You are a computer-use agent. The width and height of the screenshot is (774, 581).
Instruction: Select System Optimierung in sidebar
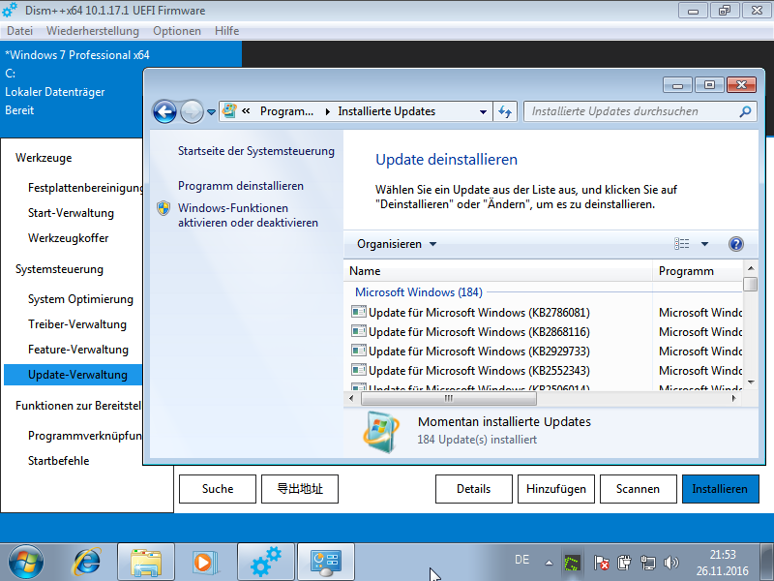point(80,299)
